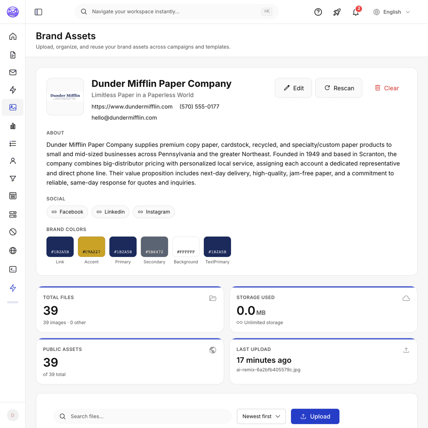Select the Secondary gray color swatch
This screenshot has height=428, width=428.
(154, 247)
